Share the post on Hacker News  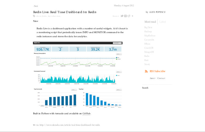125,16
